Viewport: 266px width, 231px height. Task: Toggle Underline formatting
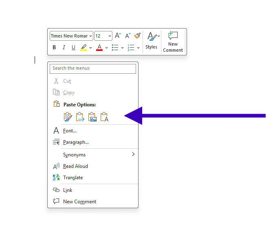(73, 47)
